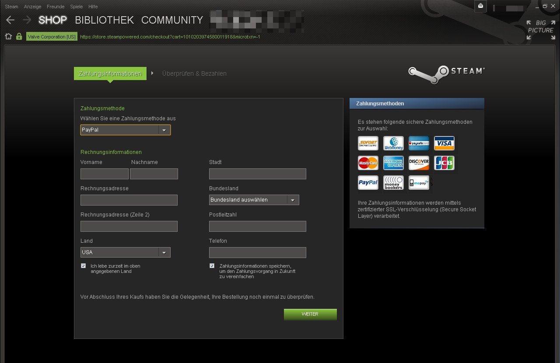Toggle 'Zahlungsinformationen speichern' checkbox
The height and width of the screenshot is (363, 560).
point(212,266)
